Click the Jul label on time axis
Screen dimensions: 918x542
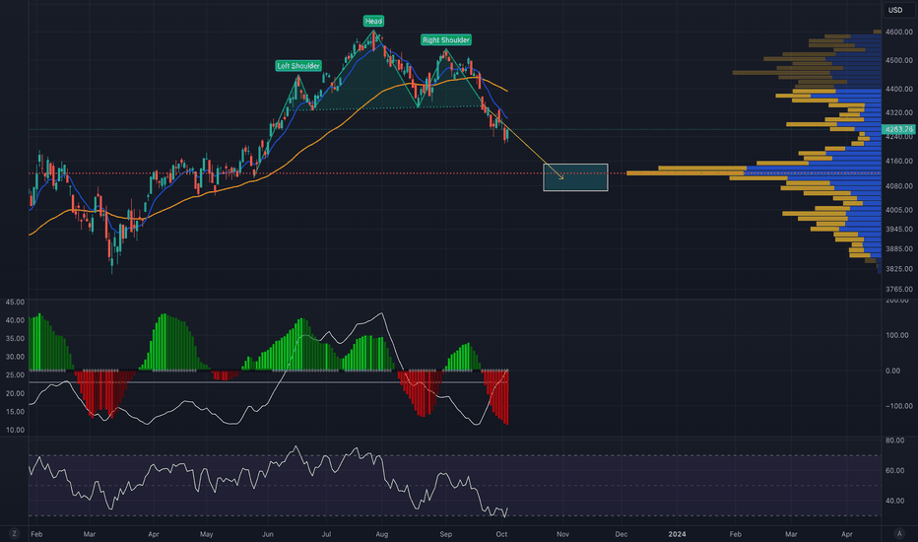(326, 534)
